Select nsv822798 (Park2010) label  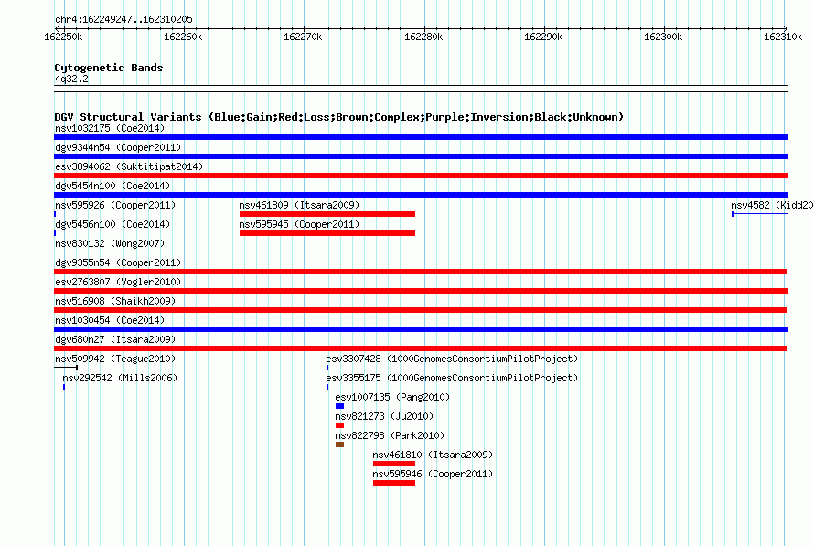pyautogui.click(x=390, y=435)
